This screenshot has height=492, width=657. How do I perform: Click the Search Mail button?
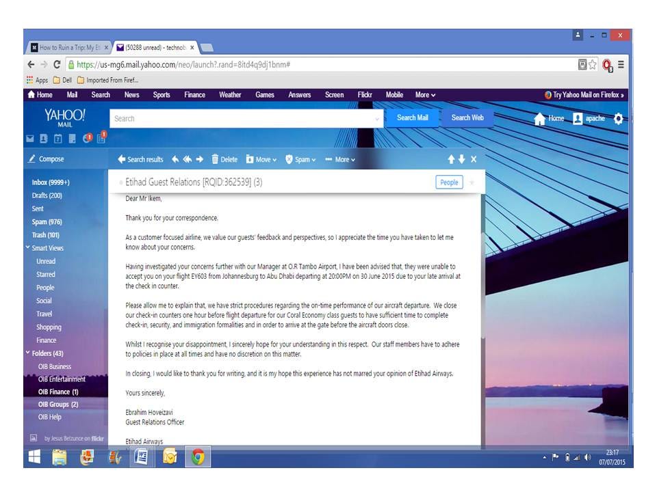point(412,118)
